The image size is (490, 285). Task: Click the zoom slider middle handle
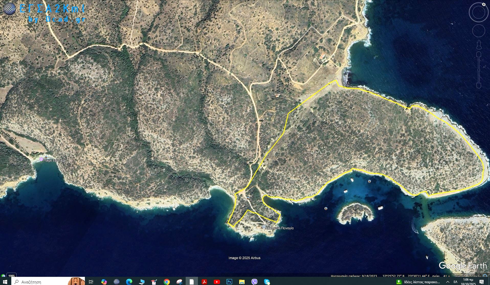tap(479, 70)
